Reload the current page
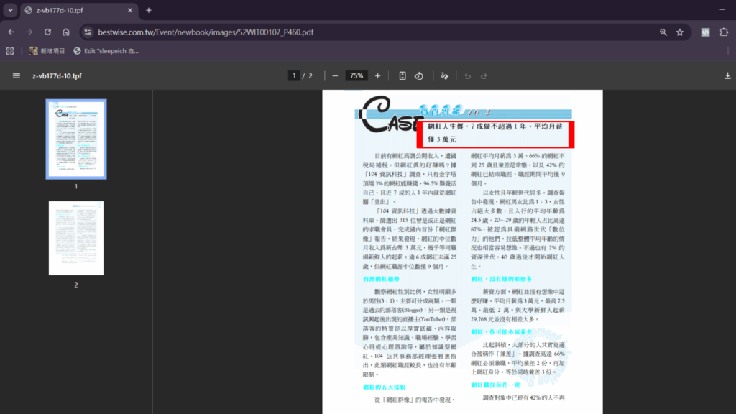Image resolution: width=736 pixels, height=414 pixels. (x=47, y=32)
